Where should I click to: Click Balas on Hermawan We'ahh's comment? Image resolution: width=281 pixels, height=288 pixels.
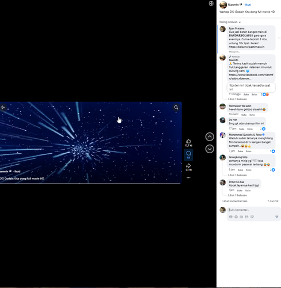(252, 115)
